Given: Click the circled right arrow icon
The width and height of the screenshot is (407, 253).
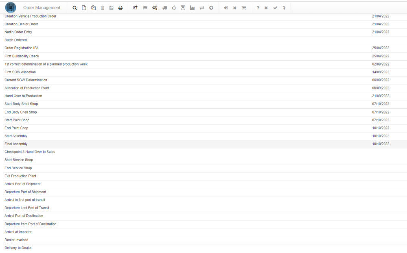Looking at the screenshot, I should pyautogui.click(x=211, y=8).
